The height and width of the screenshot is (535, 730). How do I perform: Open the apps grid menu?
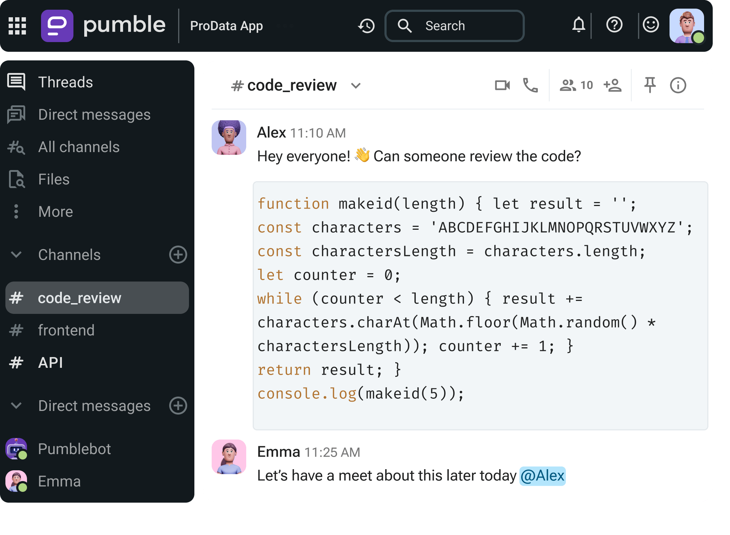point(17,26)
